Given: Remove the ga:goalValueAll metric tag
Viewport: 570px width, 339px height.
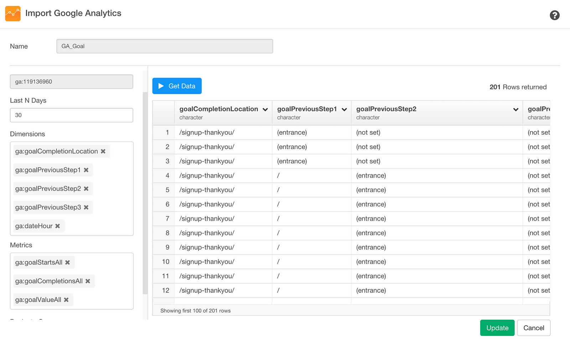Looking at the screenshot, I should point(66,300).
